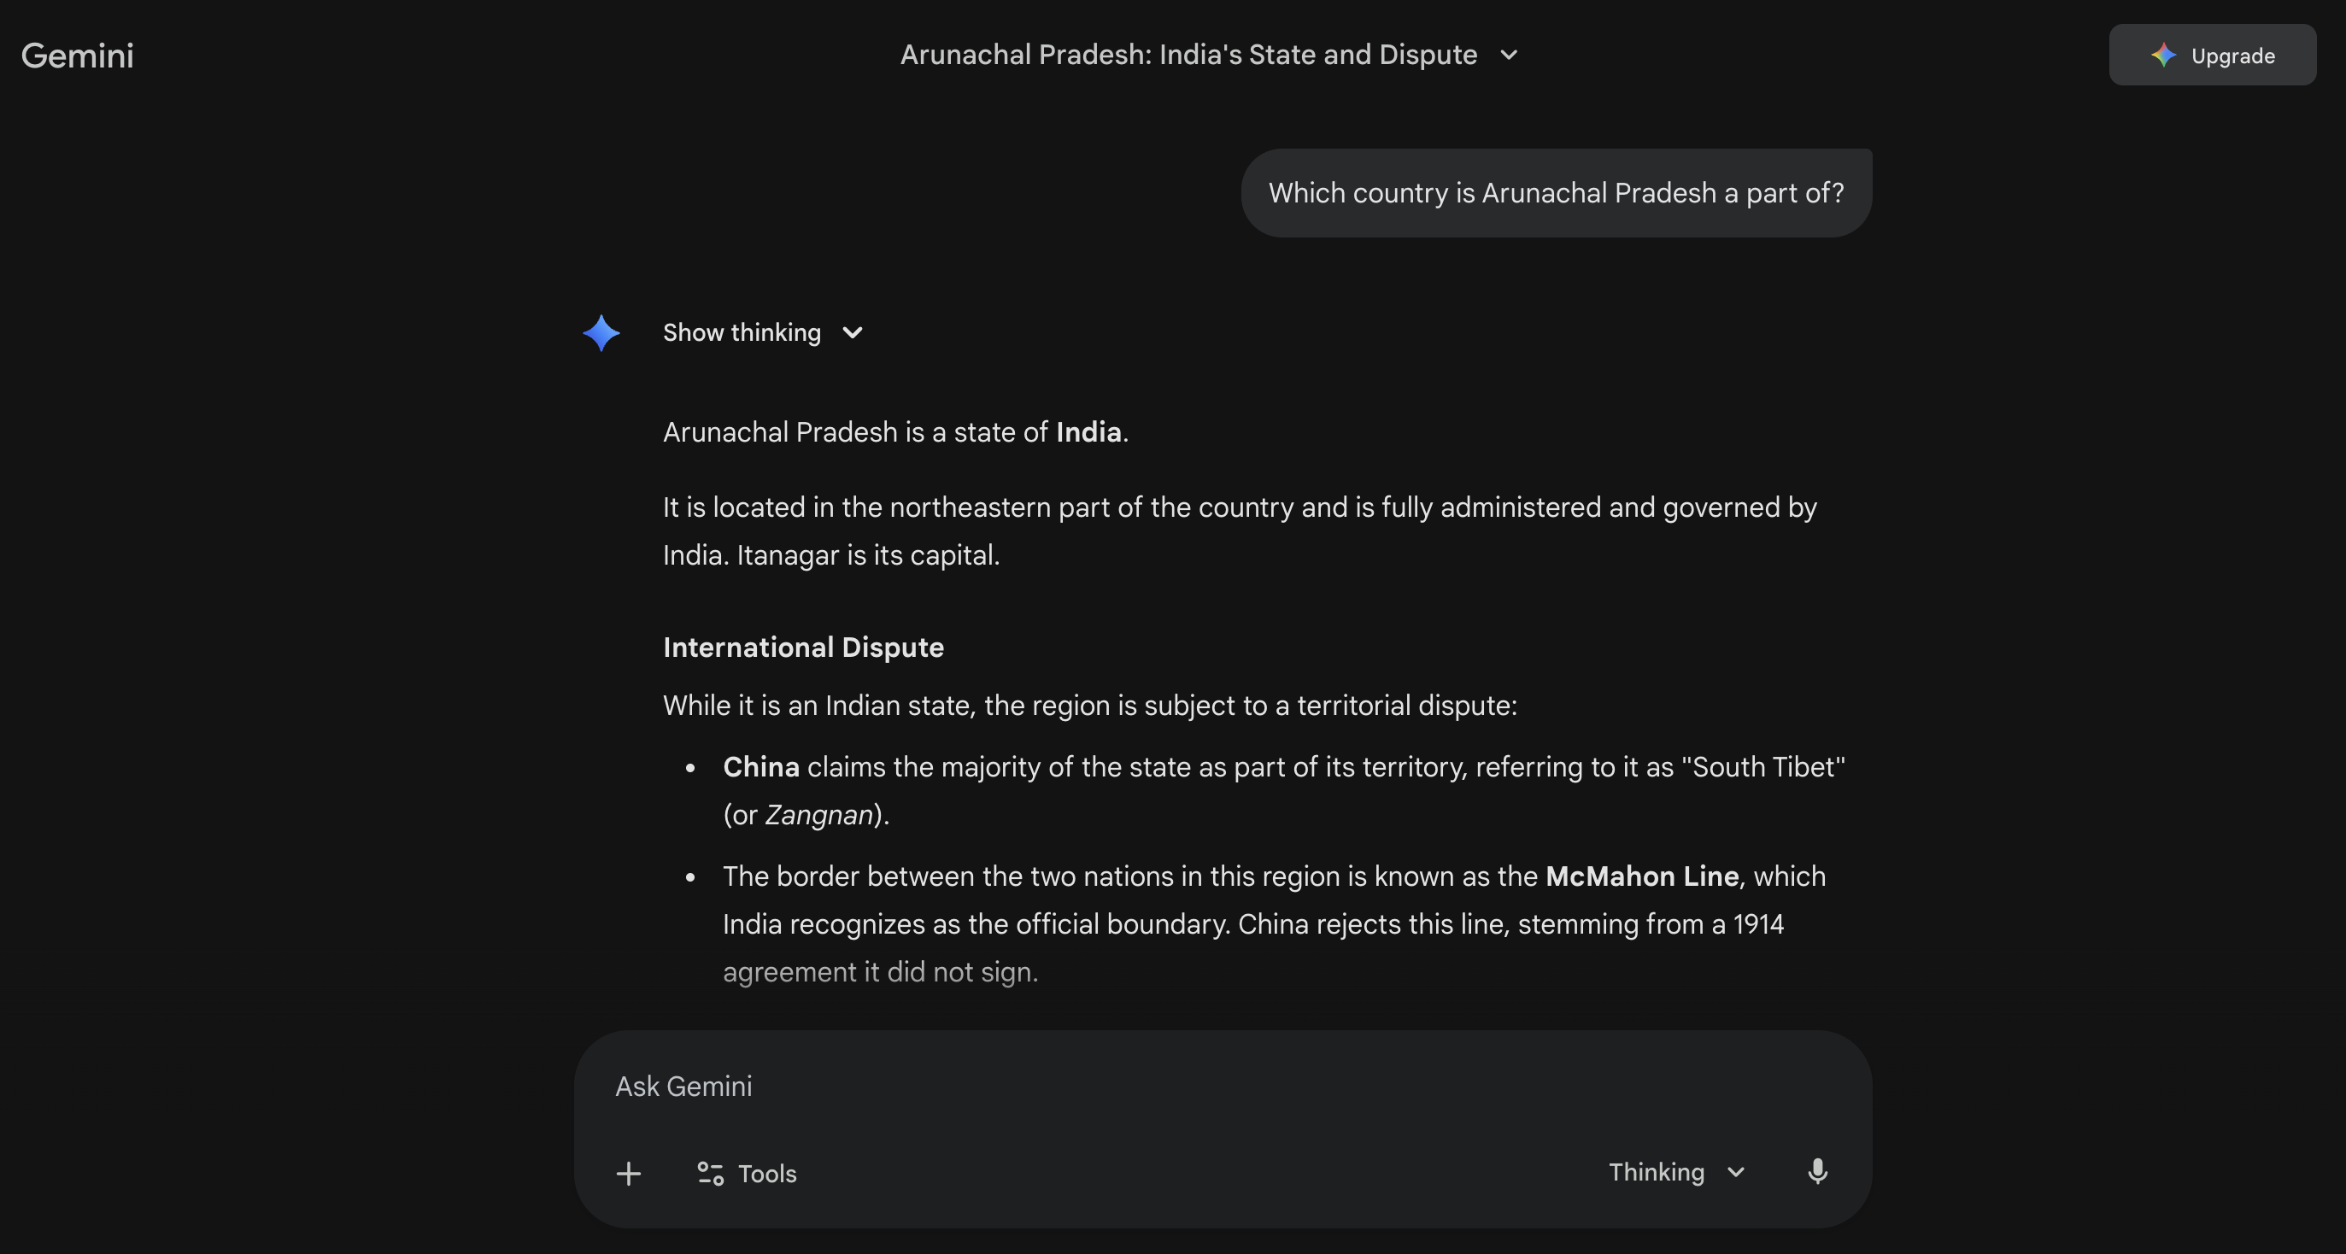Click the "Show thinking" text
Screen dimensions: 2346x1254
tap(742, 333)
